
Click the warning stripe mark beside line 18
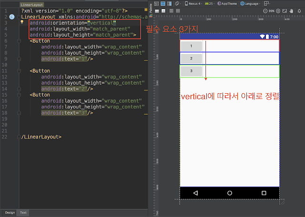pyautogui.click(x=146, y=114)
